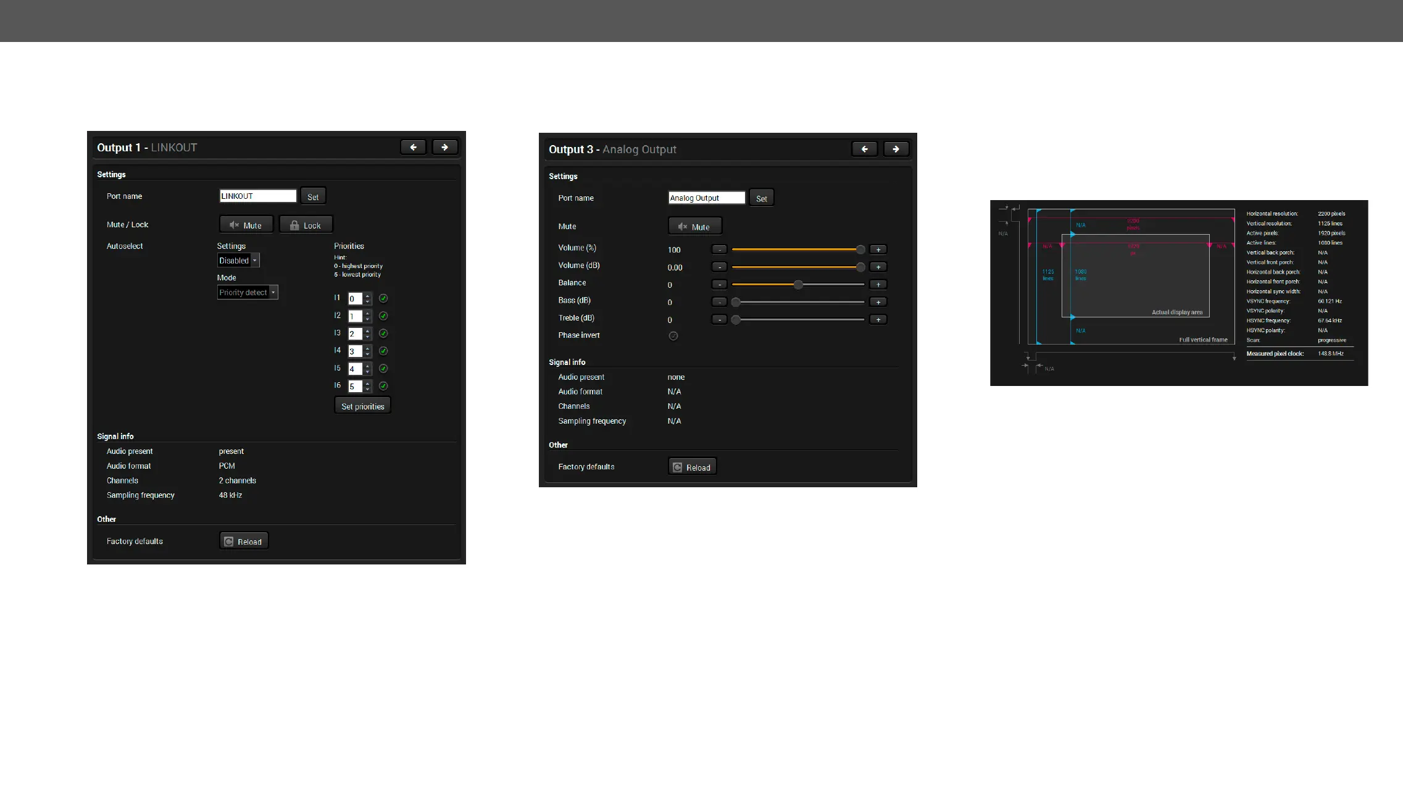Toggle I3 input enable checkmark

383,333
